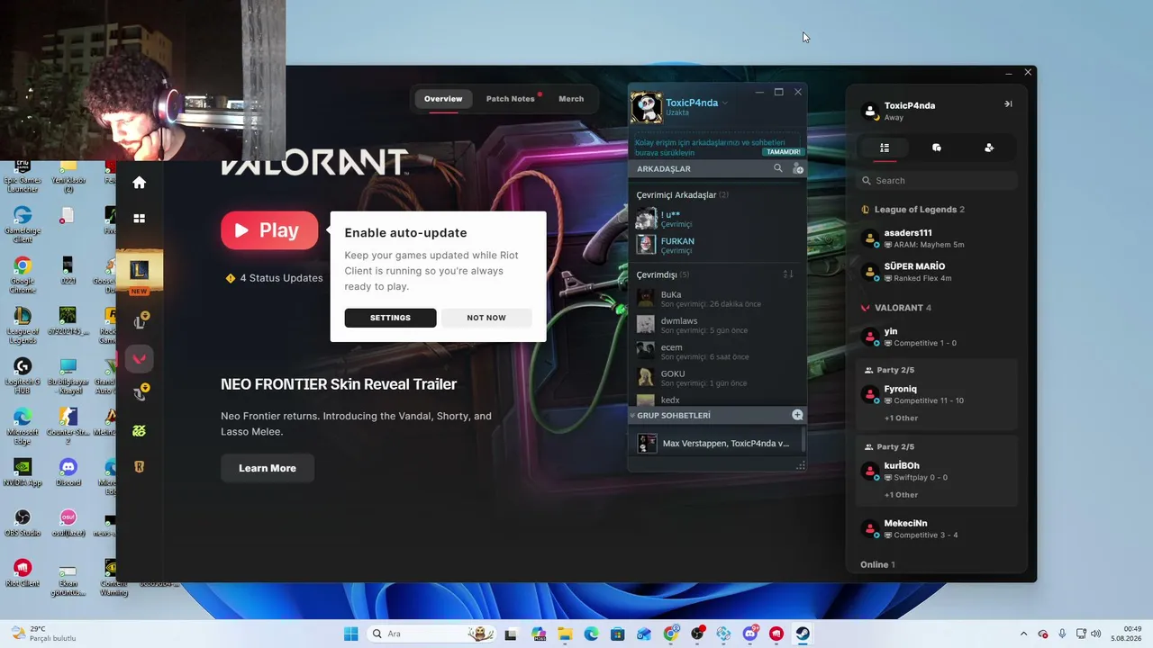Open the Riot add friend tab
This screenshot has height=648, width=1153.
click(x=989, y=148)
